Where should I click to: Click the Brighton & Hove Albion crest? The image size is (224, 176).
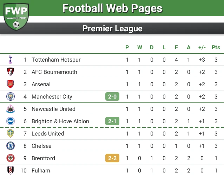click(11, 121)
